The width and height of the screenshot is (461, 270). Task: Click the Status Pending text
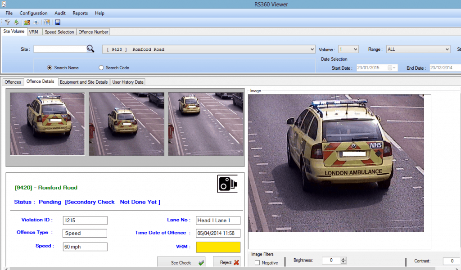tap(38, 202)
